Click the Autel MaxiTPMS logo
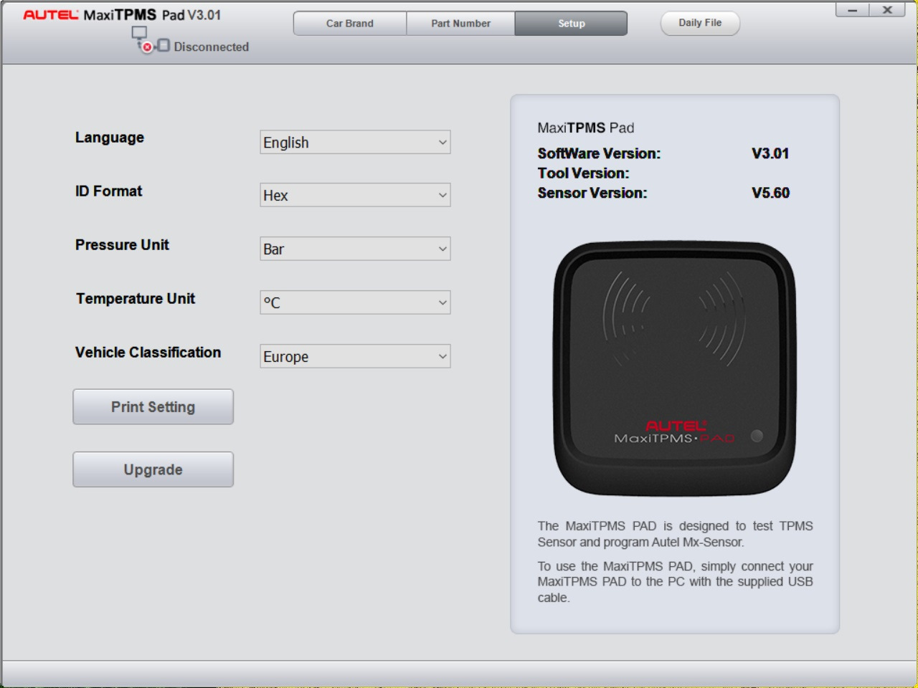Screen dimensions: 918x688 122,15
